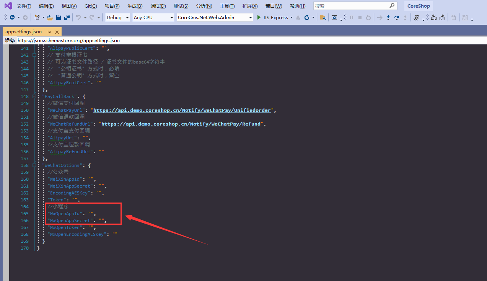Click the Step Over debug icon

pyautogui.click(x=397, y=18)
